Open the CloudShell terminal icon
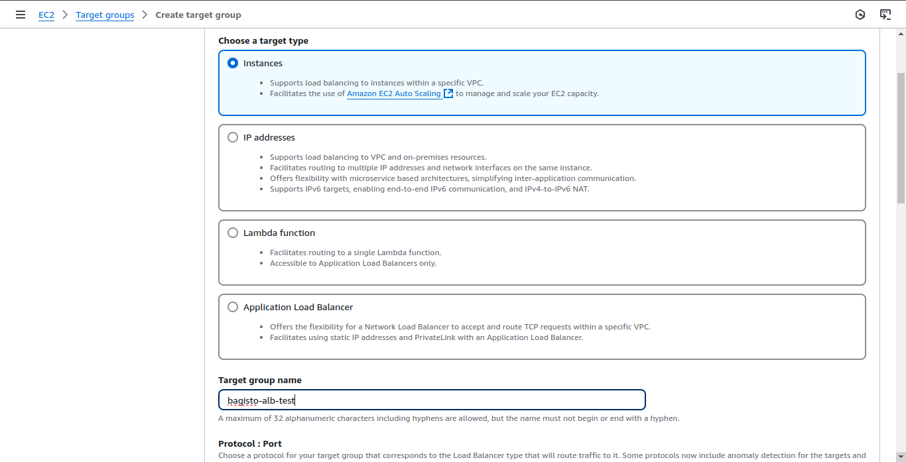The image size is (906, 462). 885,15
